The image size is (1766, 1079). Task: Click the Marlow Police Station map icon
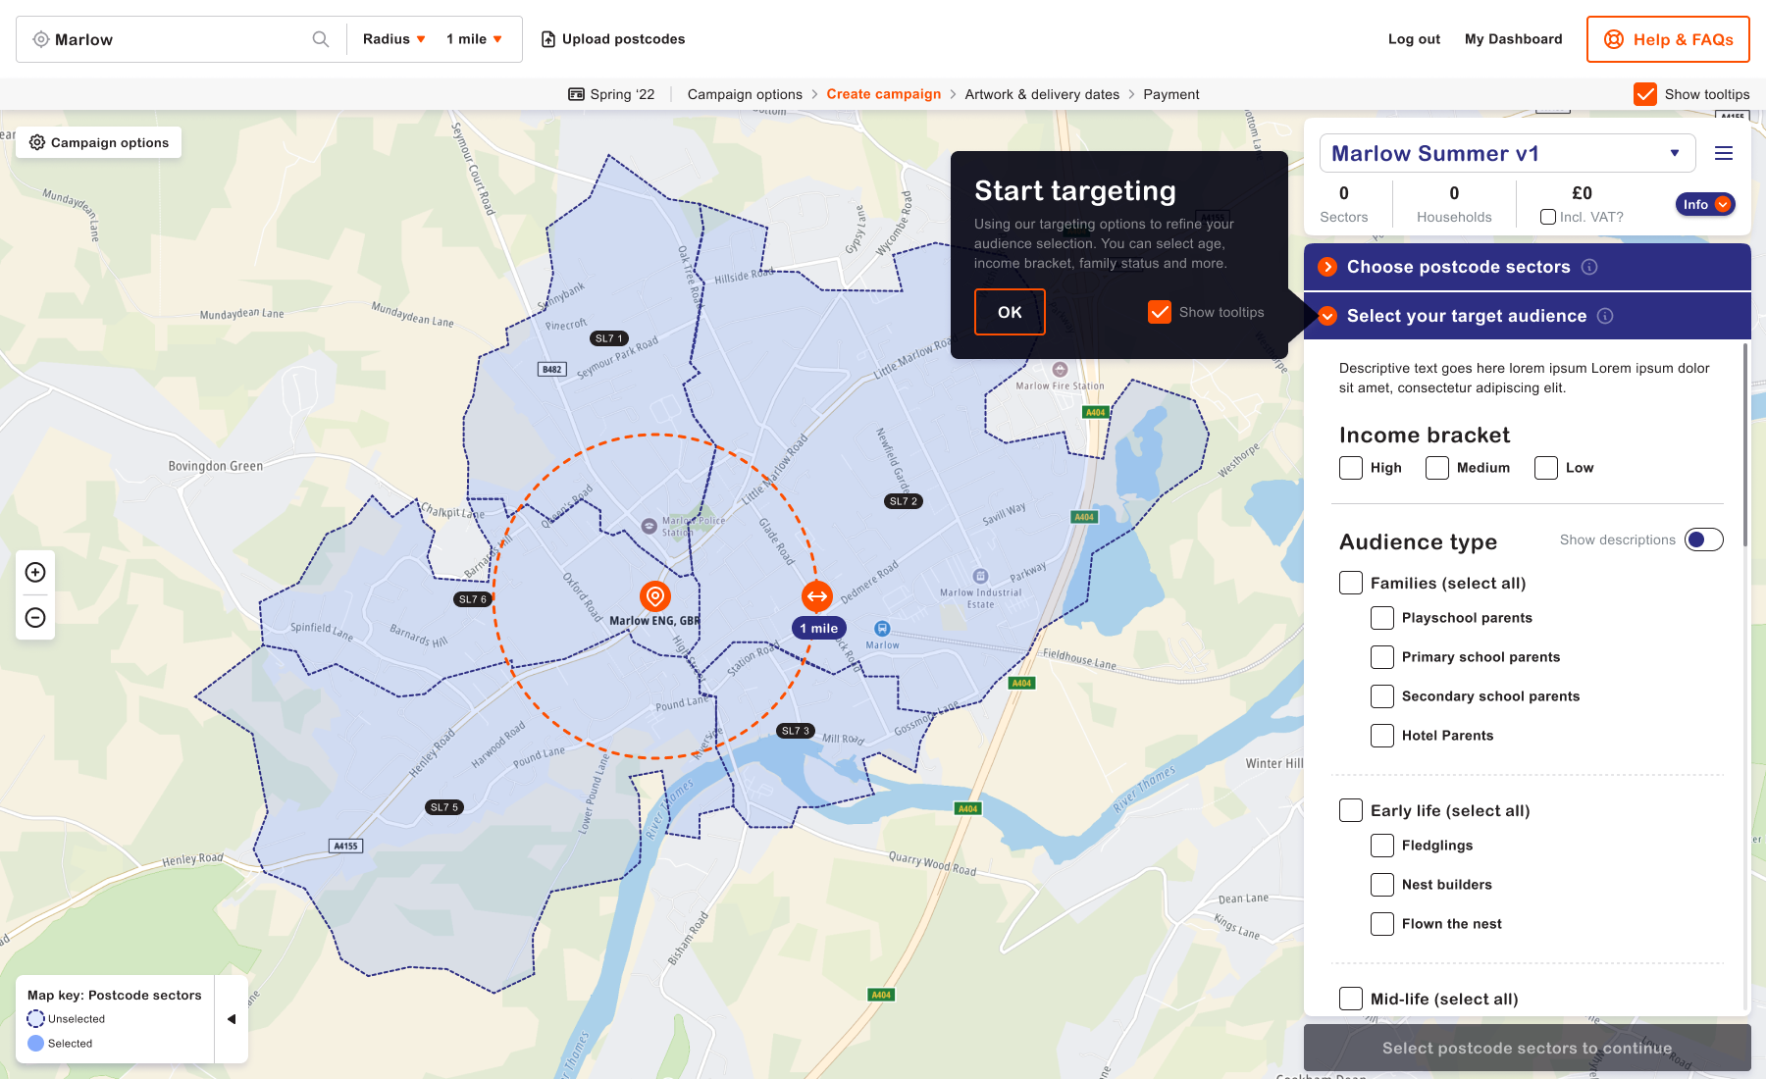click(649, 526)
